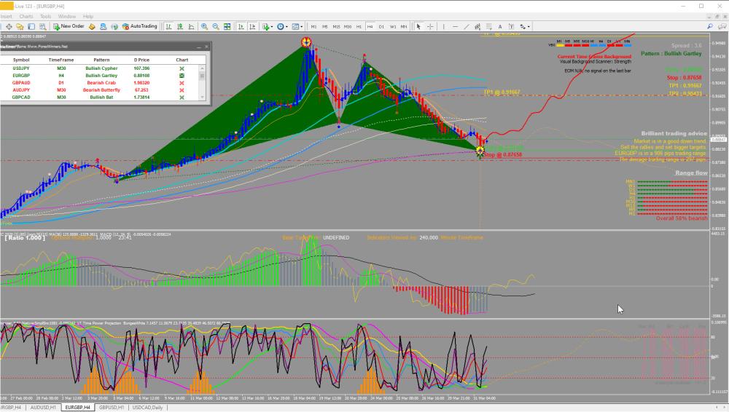The height and width of the screenshot is (412, 729).
Task: Click the zoom out magnifier icon
Action: [x=216, y=26]
